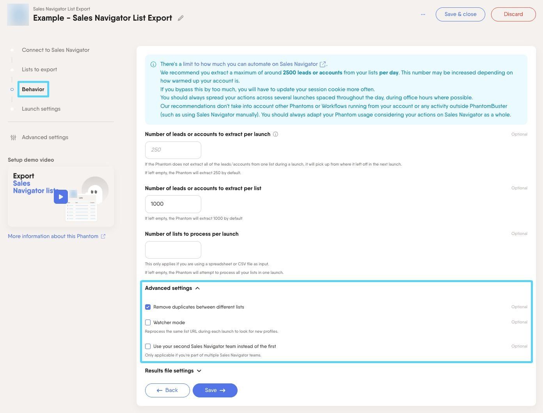Screen dimensions: 543x413
Task: Click the pencil edit-name icon
Action: [x=181, y=18]
